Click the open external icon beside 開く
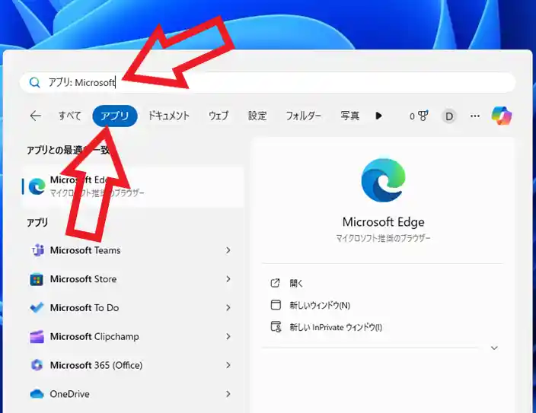The height and width of the screenshot is (413, 536). (x=275, y=283)
